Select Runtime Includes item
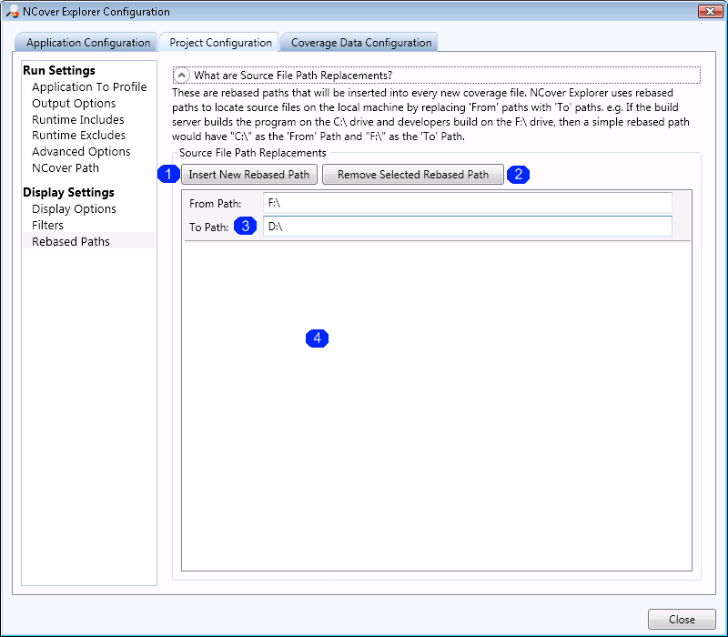This screenshot has height=637, width=728. pos(78,119)
